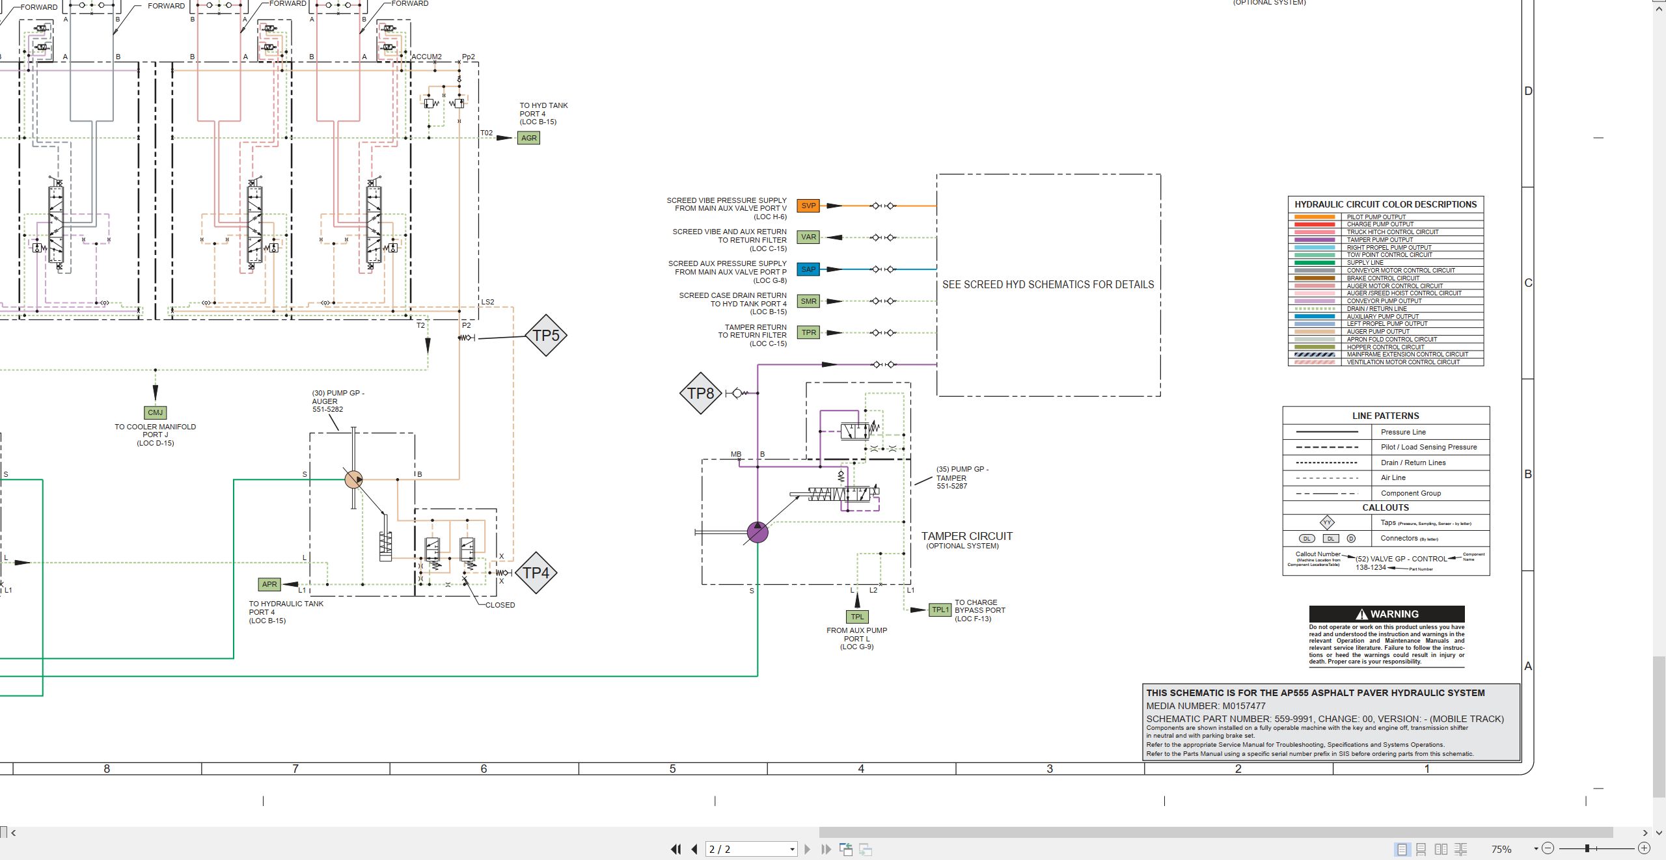Screen dimensions: 1666x860
Task: Click the scroll left arrow
Action: click(14, 833)
